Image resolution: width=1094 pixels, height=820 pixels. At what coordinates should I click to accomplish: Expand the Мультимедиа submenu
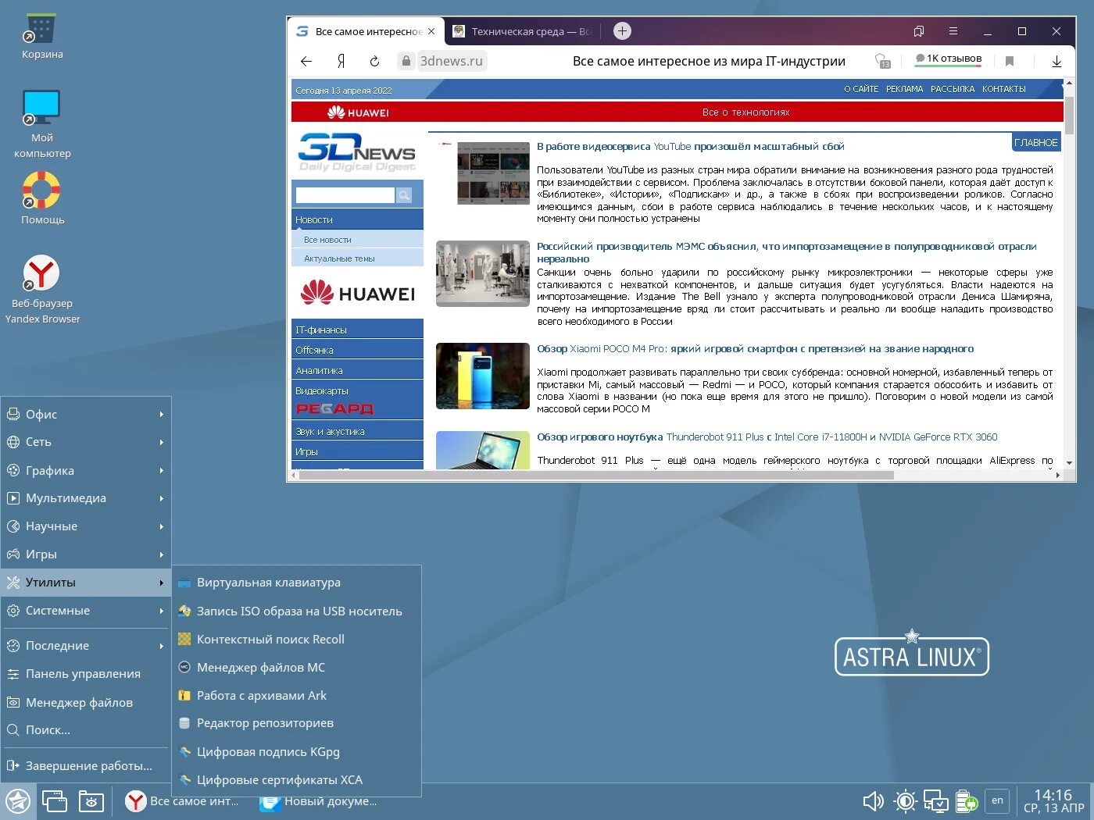point(86,498)
